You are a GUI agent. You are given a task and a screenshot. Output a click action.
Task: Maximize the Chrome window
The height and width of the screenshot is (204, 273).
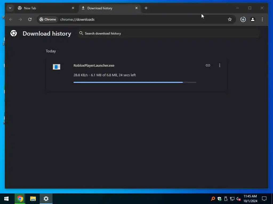click(x=250, y=8)
